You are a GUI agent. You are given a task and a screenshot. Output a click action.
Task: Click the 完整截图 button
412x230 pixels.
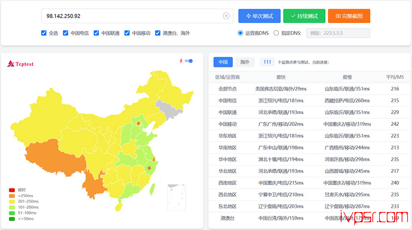(x=349, y=16)
